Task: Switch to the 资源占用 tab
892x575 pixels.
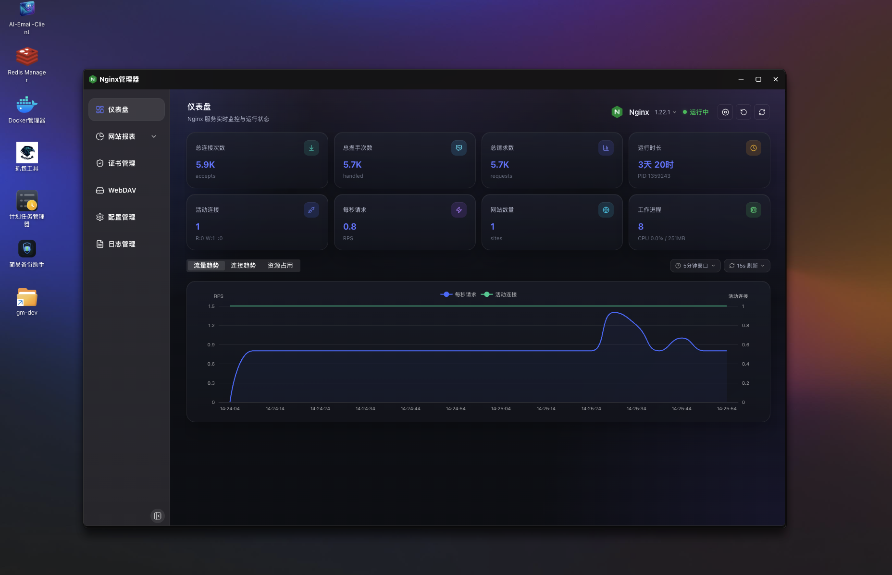Action: [x=280, y=266]
